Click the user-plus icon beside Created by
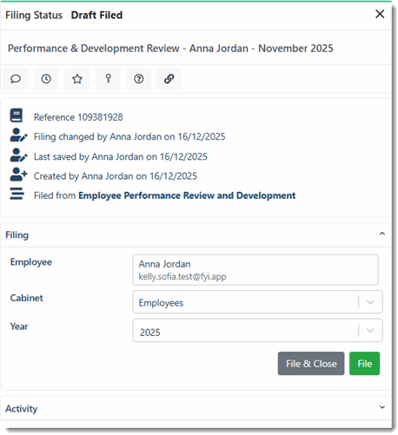Viewport: 398px width, 435px height. 19,175
